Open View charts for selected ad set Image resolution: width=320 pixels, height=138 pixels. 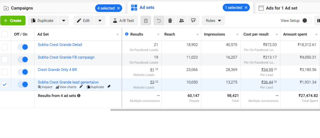(x=66, y=87)
